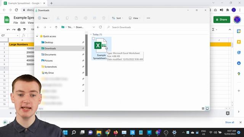
Task: Get add-ons plus icon in side panel
Action: coord(239,91)
